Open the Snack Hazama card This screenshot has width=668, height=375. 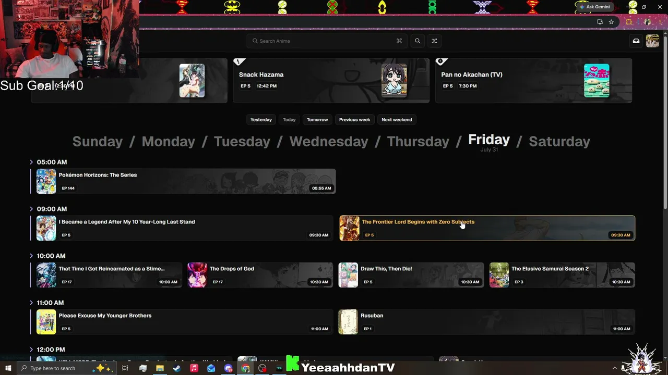[x=331, y=80]
